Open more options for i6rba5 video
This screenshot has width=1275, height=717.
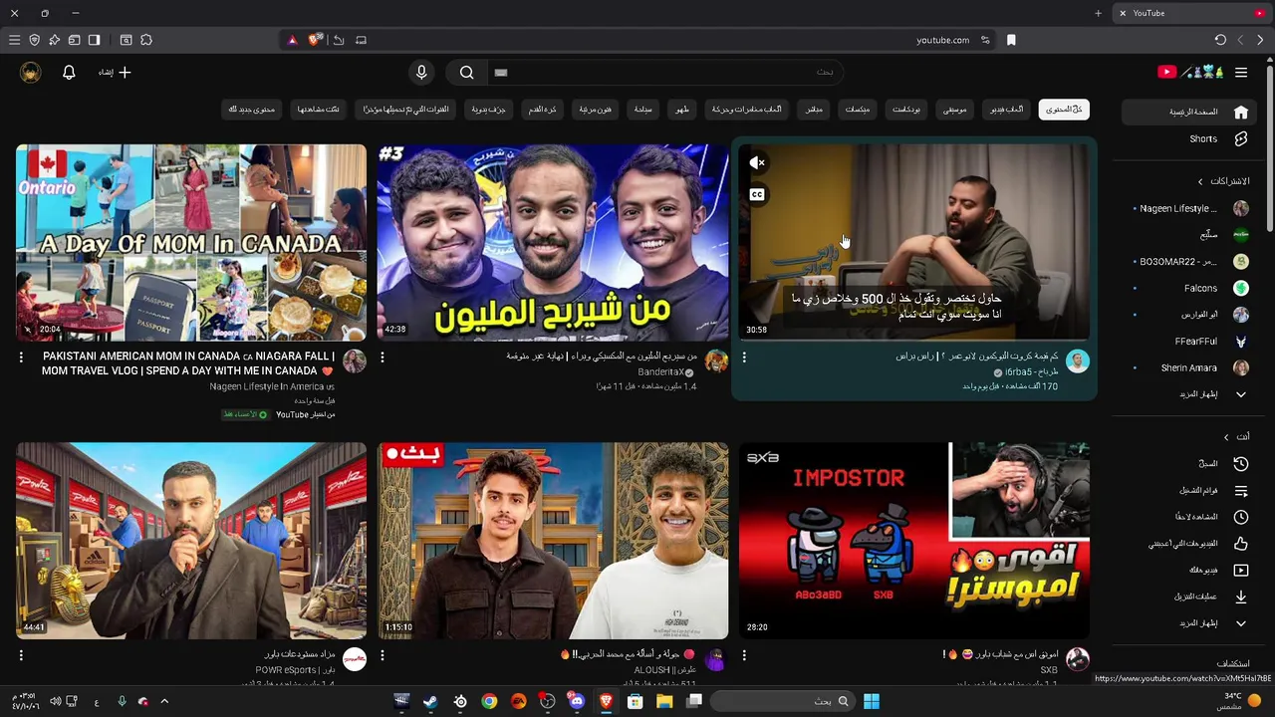[x=744, y=357]
